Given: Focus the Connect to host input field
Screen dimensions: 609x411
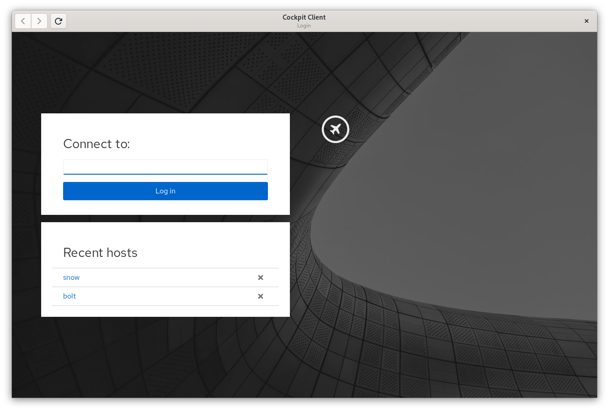Looking at the screenshot, I should click(165, 167).
